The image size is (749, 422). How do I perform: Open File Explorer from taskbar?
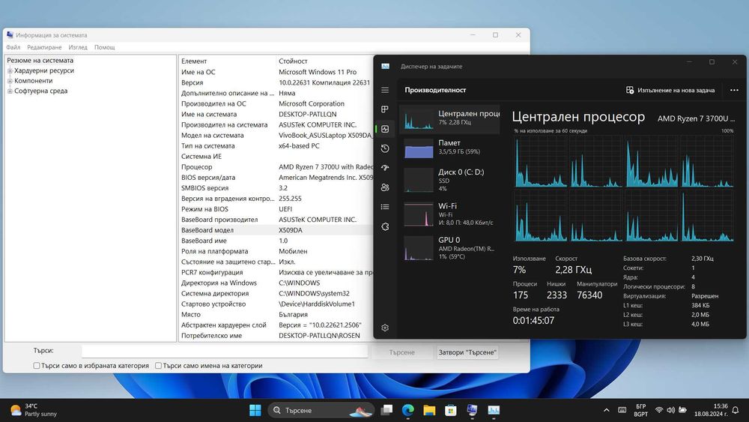click(429, 410)
